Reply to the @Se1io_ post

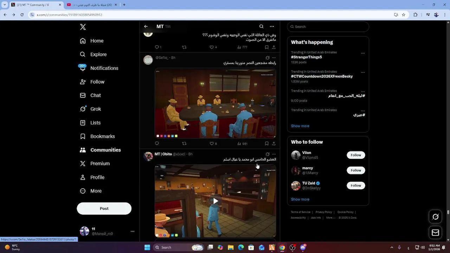(157, 143)
